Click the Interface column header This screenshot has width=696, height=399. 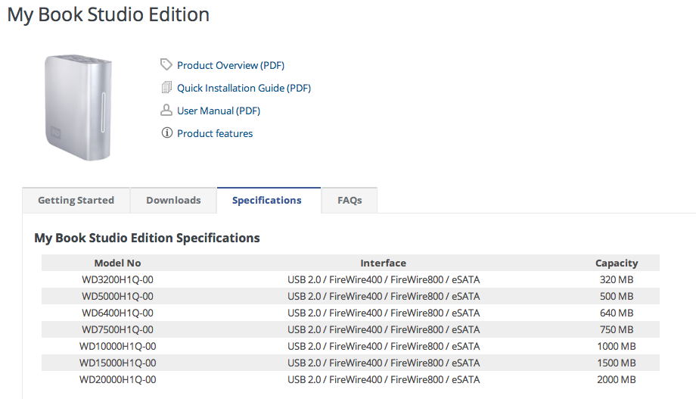click(x=383, y=263)
